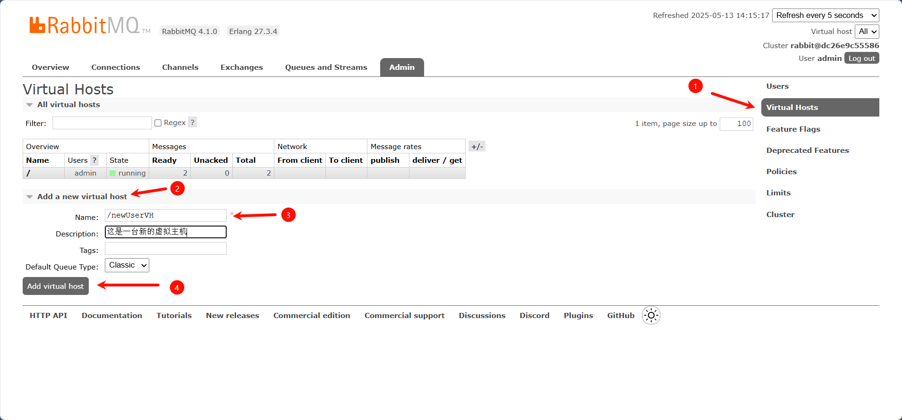The width and height of the screenshot is (902, 420).
Task: Open the / virtual host link
Action: pyautogui.click(x=29, y=173)
